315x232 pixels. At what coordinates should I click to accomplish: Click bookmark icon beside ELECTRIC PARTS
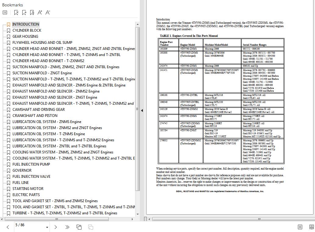click(9, 195)
